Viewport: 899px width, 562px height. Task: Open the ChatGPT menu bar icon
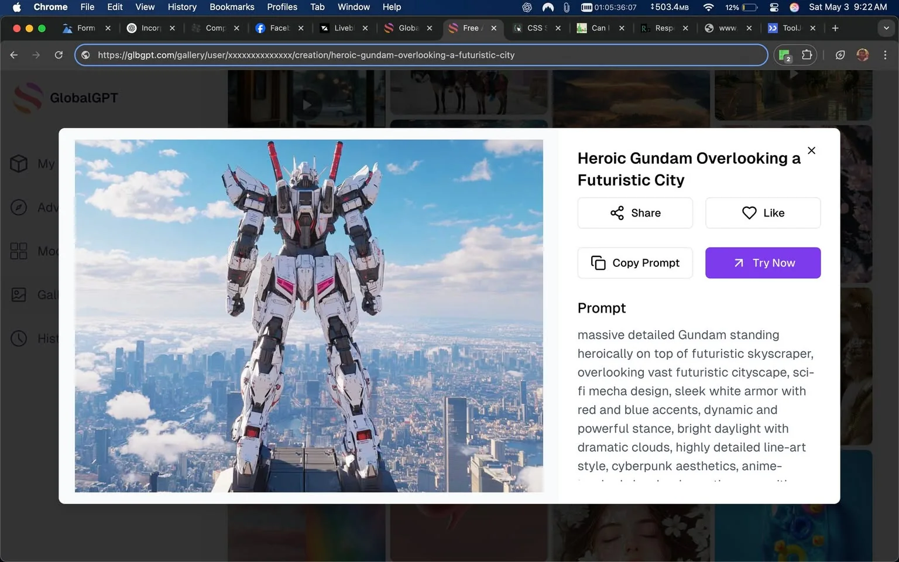click(527, 7)
